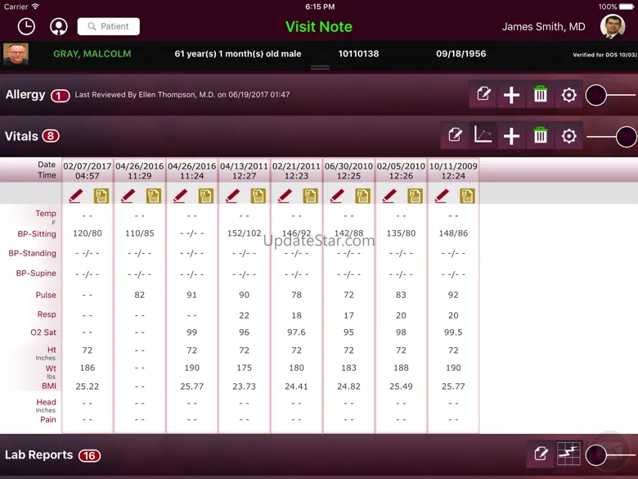The height and width of the screenshot is (479, 638).
Task: Tap the Allergy count badge 1
Action: click(61, 96)
